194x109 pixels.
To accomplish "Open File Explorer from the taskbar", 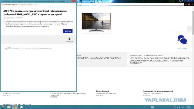I will 9,107.
